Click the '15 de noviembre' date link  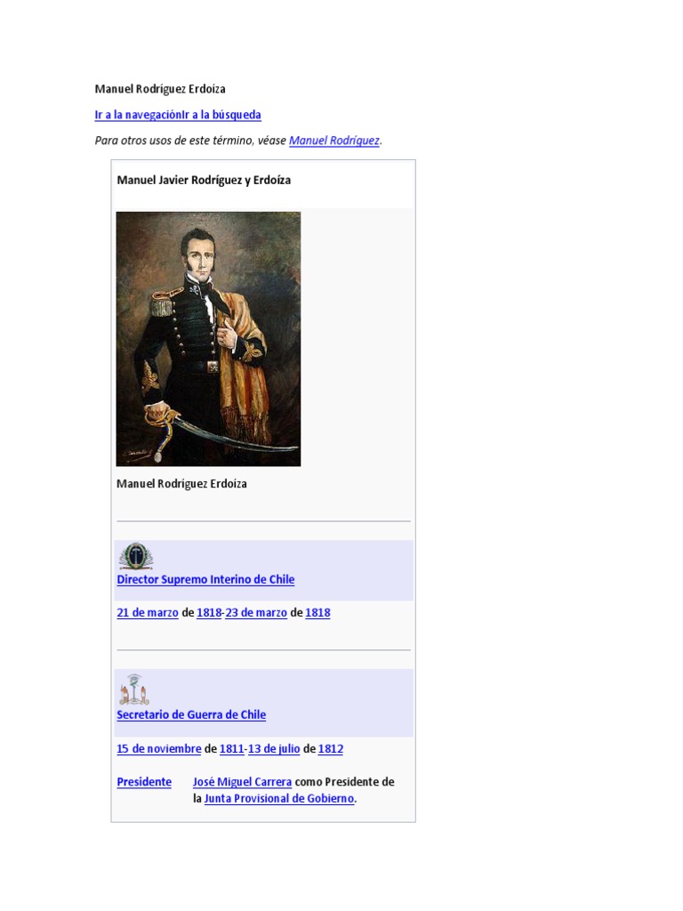click(x=158, y=748)
